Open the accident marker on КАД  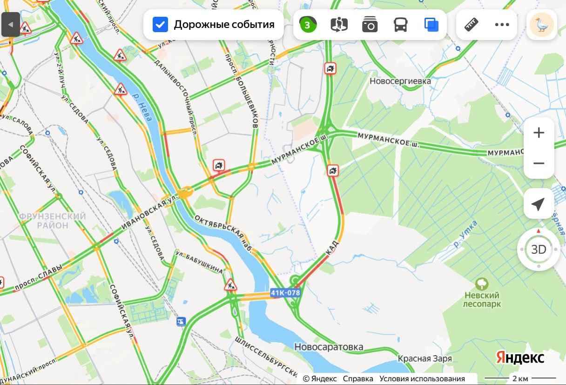333,171
